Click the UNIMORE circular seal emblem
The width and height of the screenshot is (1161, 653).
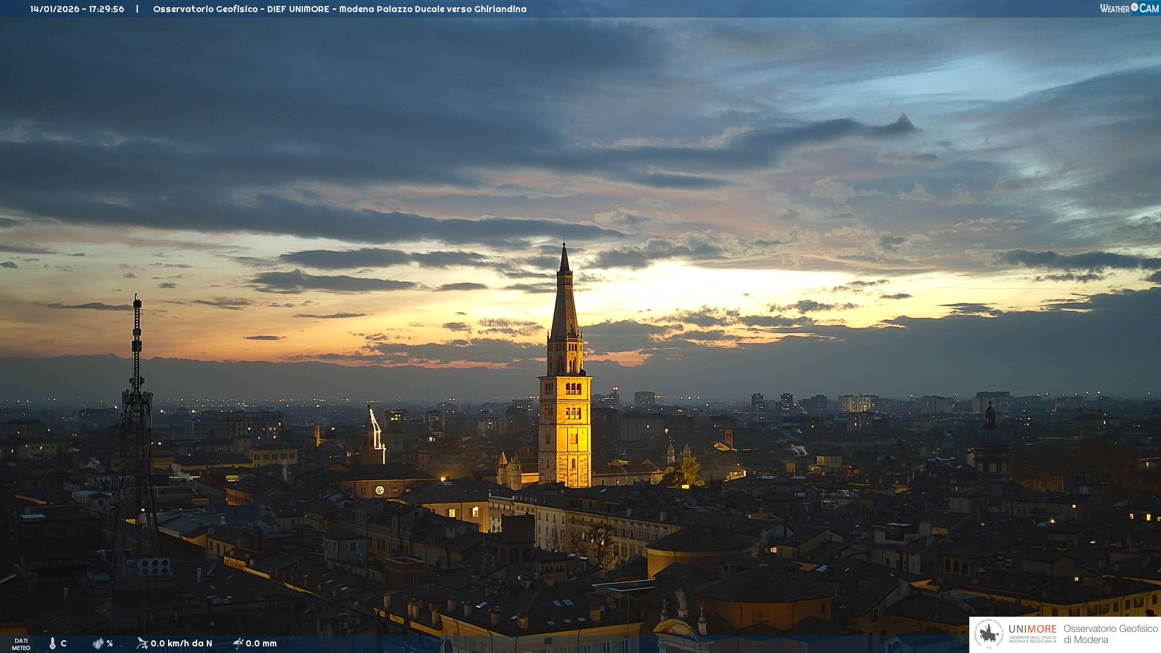pos(989,634)
